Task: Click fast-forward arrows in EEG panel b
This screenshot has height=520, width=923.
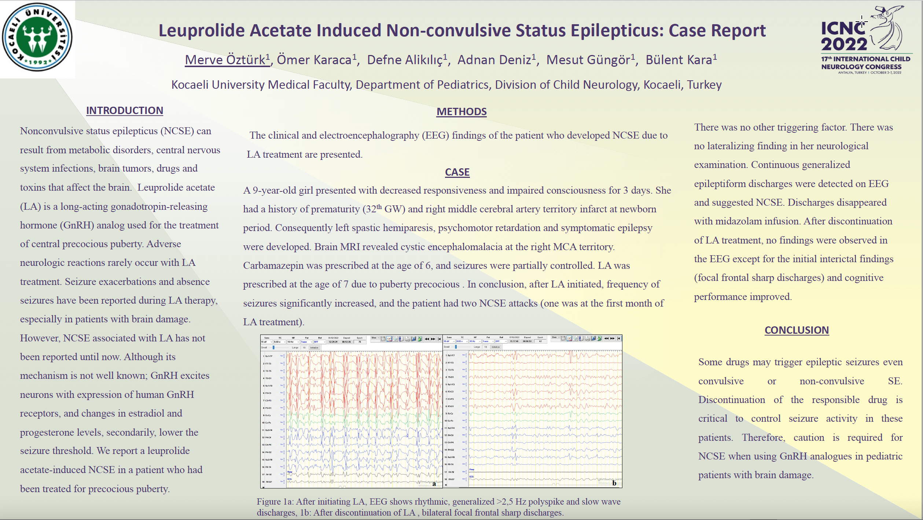Action: 613,338
